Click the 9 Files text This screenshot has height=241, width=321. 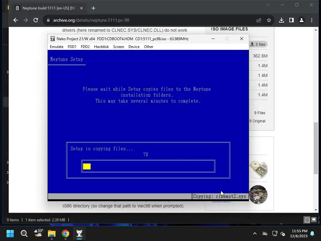260,113
